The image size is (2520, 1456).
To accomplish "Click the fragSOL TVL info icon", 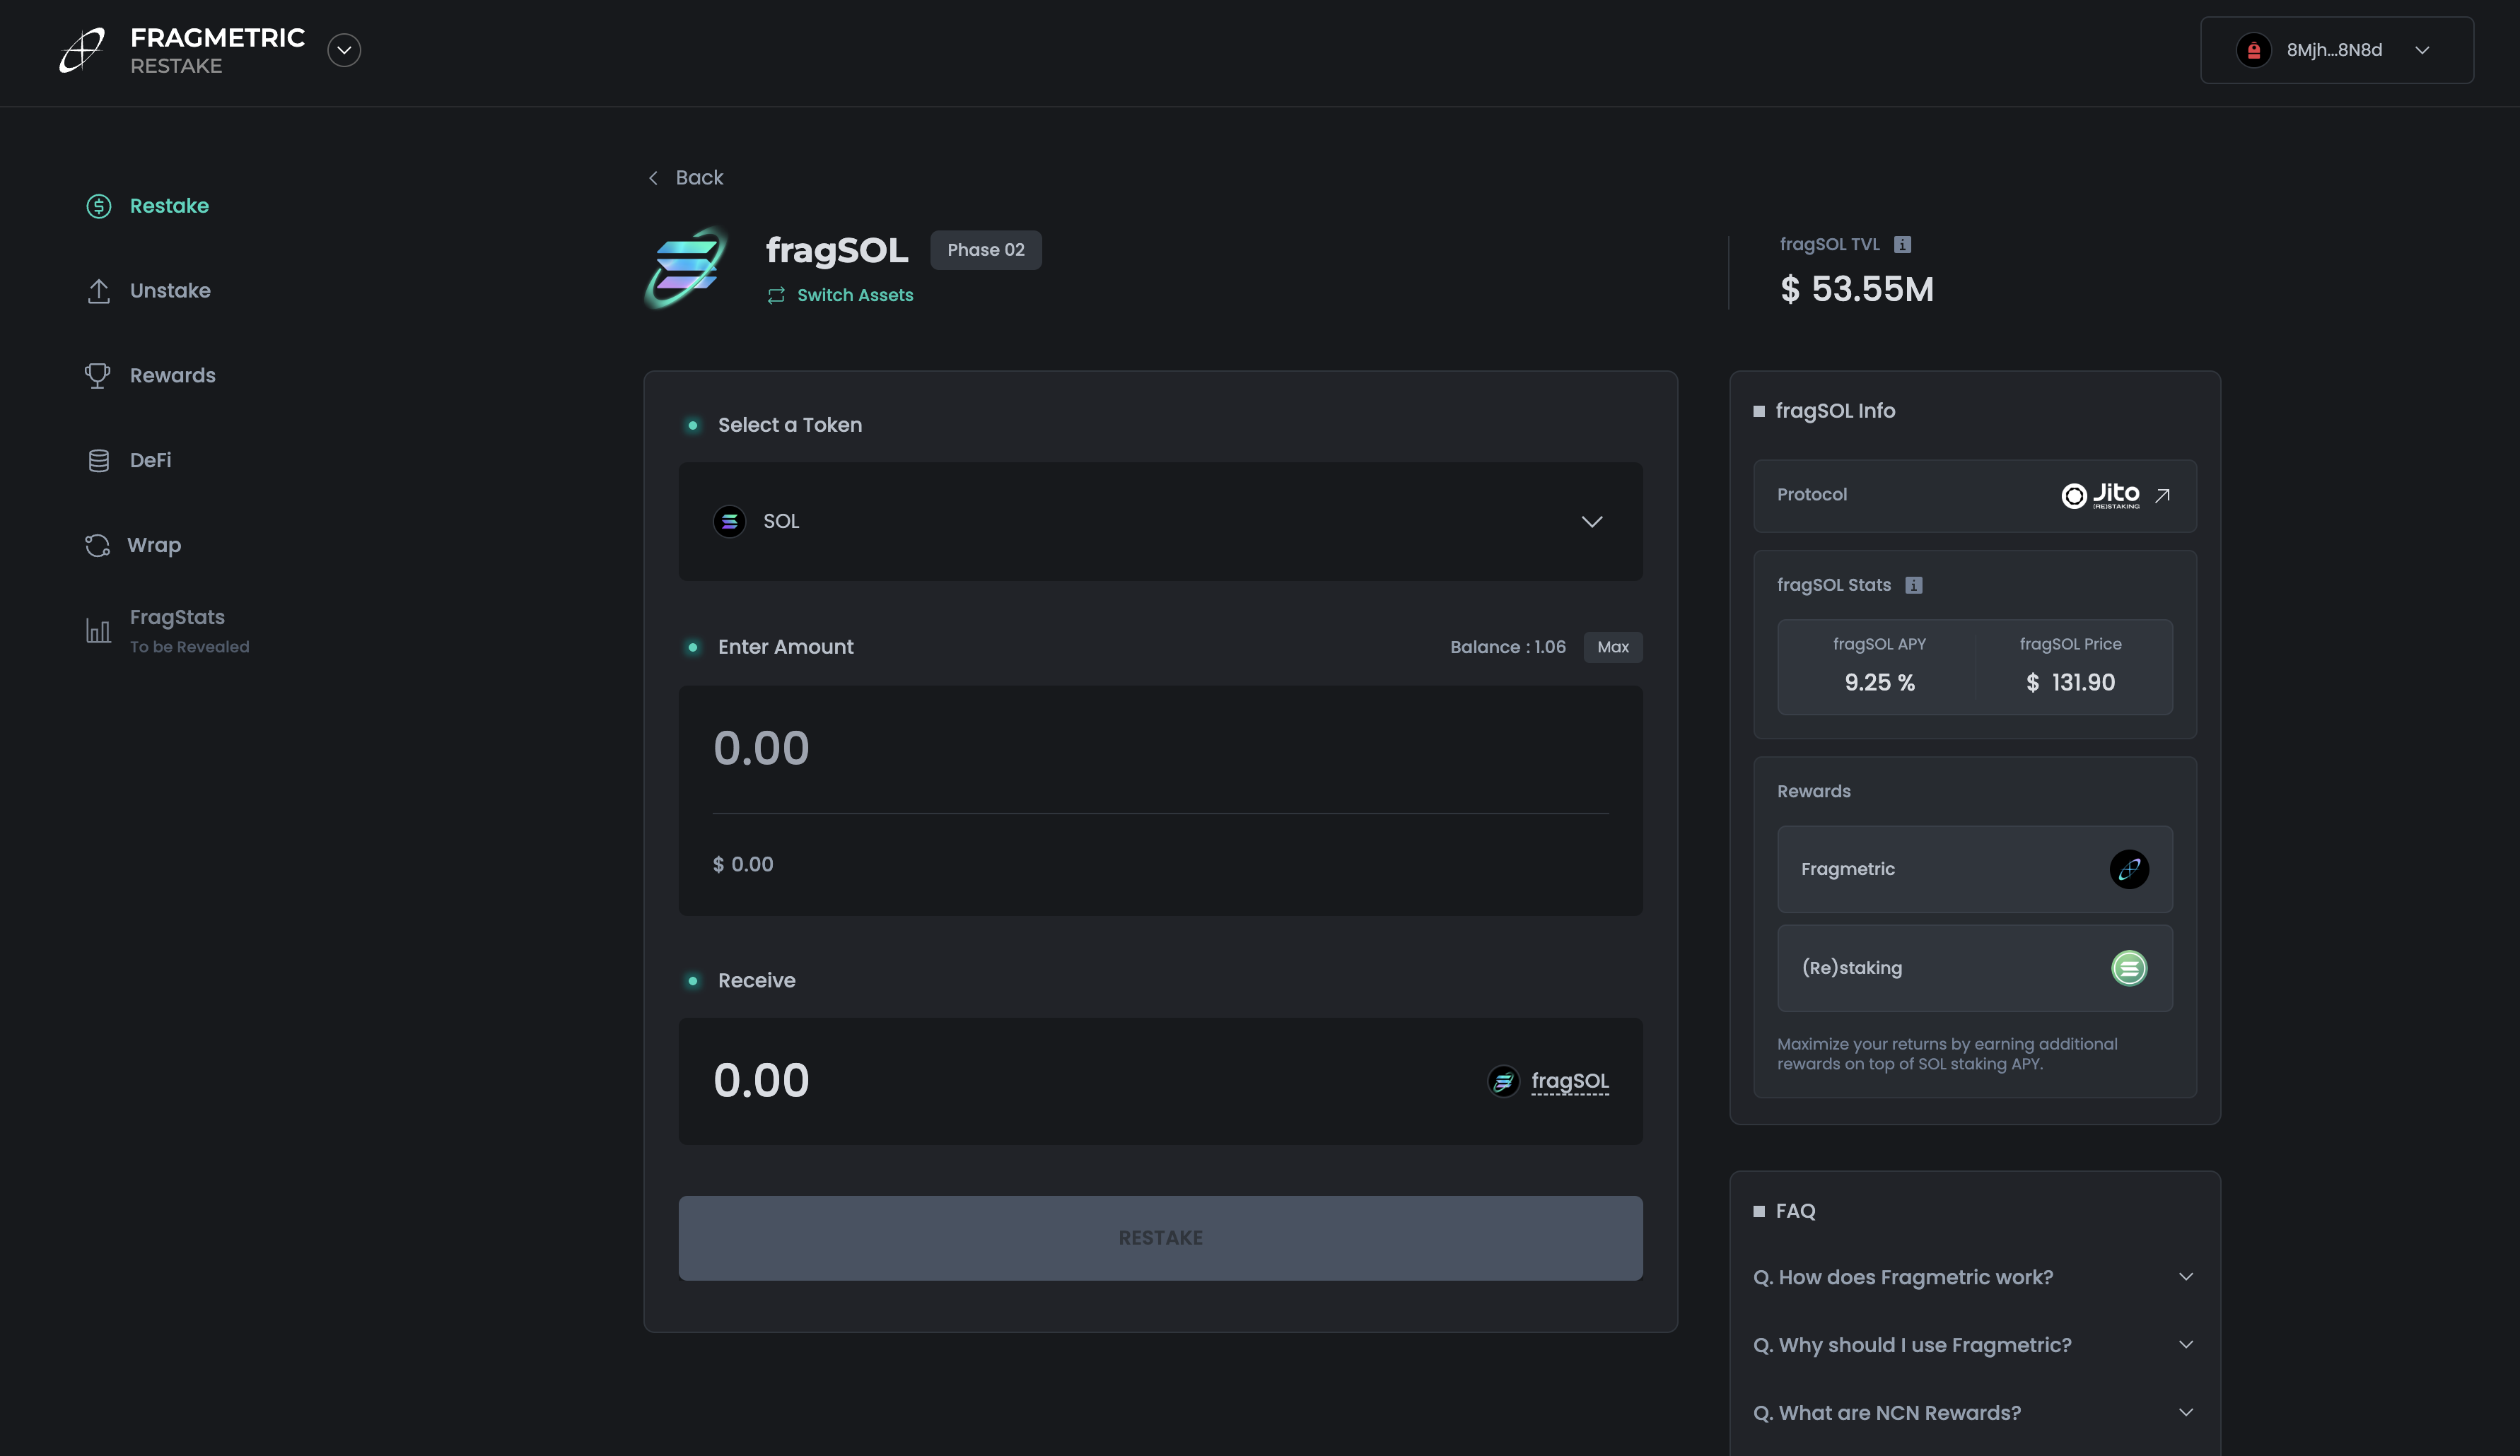I will pyautogui.click(x=1902, y=244).
